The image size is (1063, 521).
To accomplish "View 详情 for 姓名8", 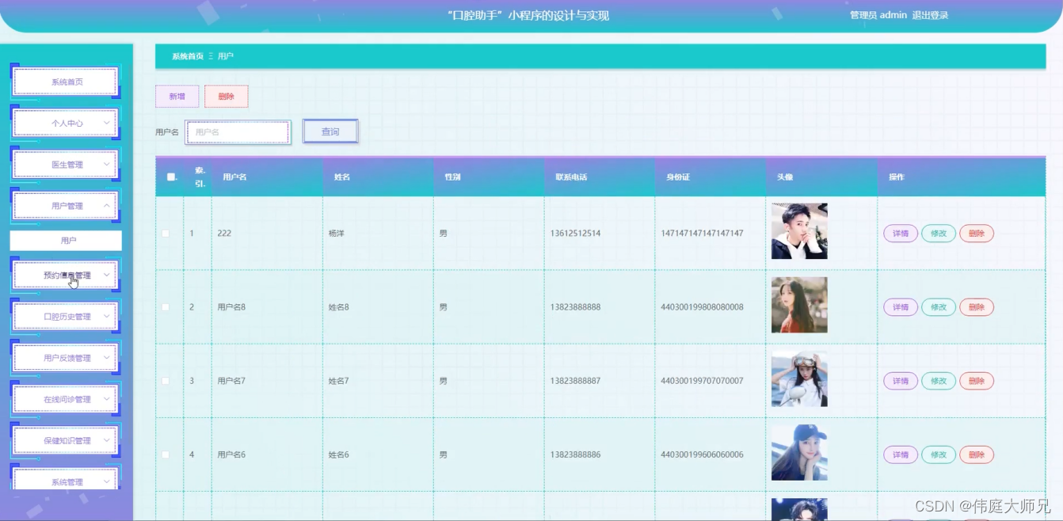I will [901, 307].
